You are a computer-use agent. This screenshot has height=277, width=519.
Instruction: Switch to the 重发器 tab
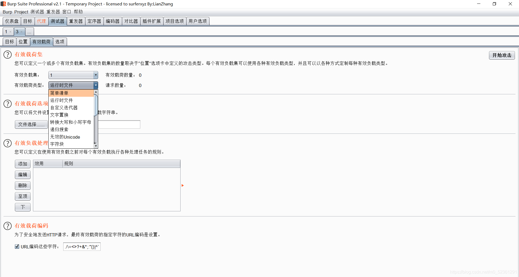tap(76, 21)
